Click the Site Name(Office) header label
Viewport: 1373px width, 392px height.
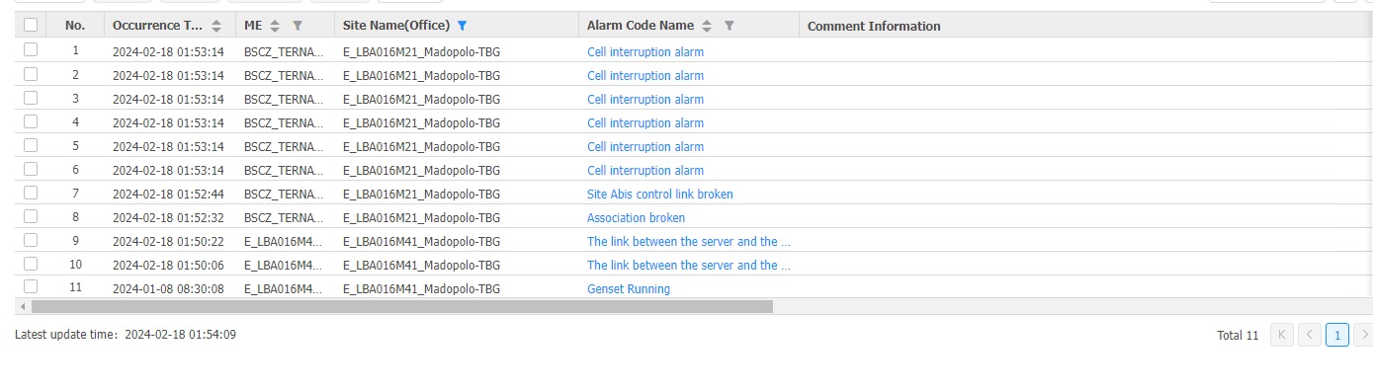coord(396,26)
